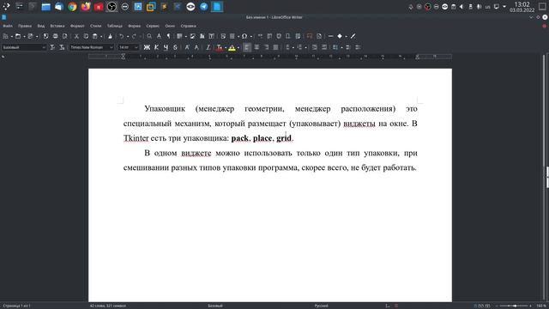Expand the font color dropdown arrow
The image size is (549, 309).
(226, 48)
